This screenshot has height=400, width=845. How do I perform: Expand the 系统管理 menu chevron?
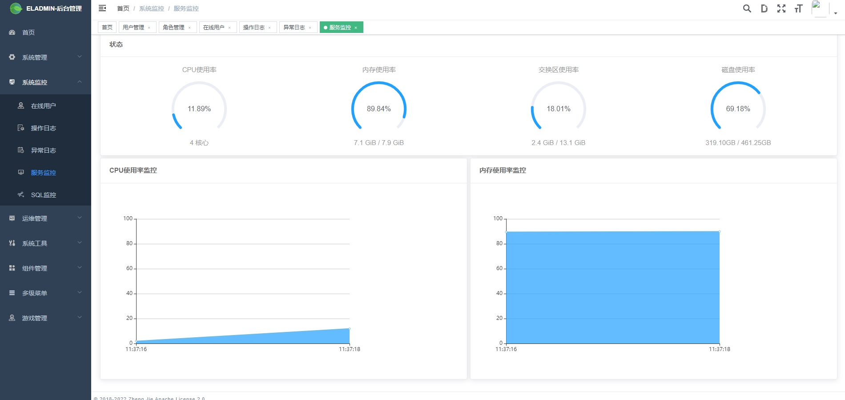click(80, 57)
